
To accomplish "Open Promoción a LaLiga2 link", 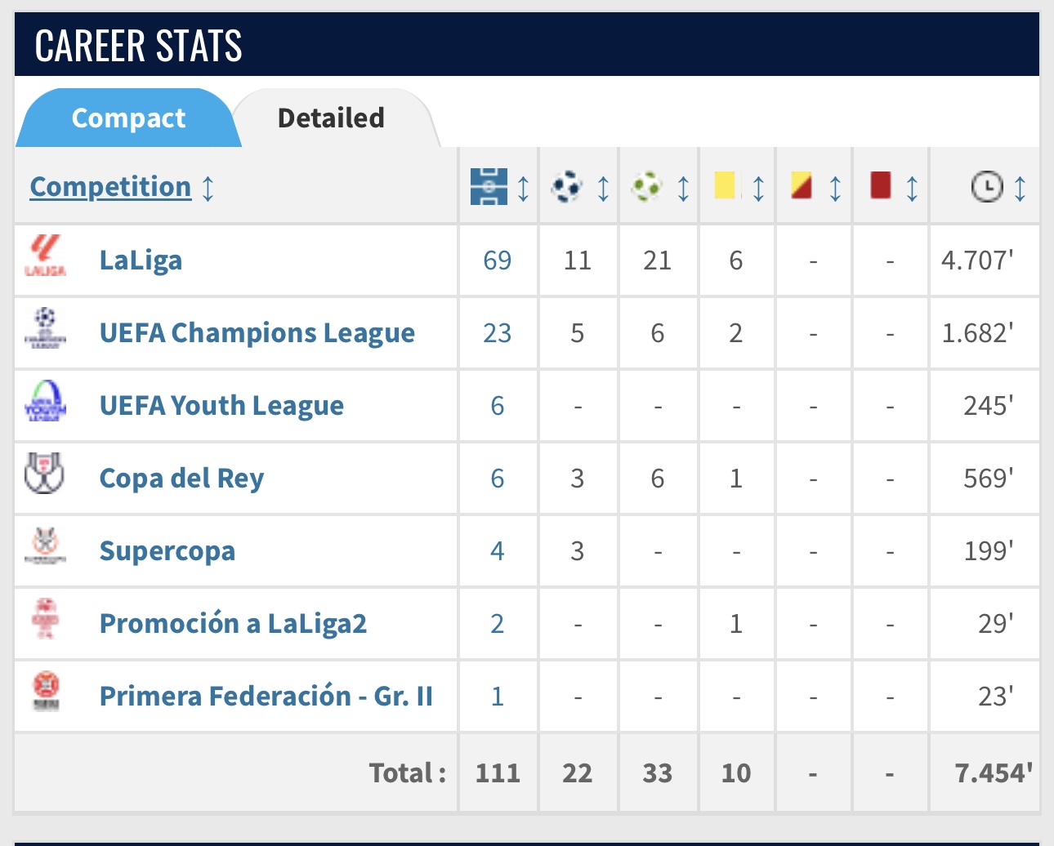I will tap(233, 624).
